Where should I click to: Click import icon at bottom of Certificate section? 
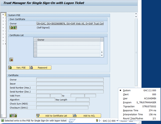point(11,115)
